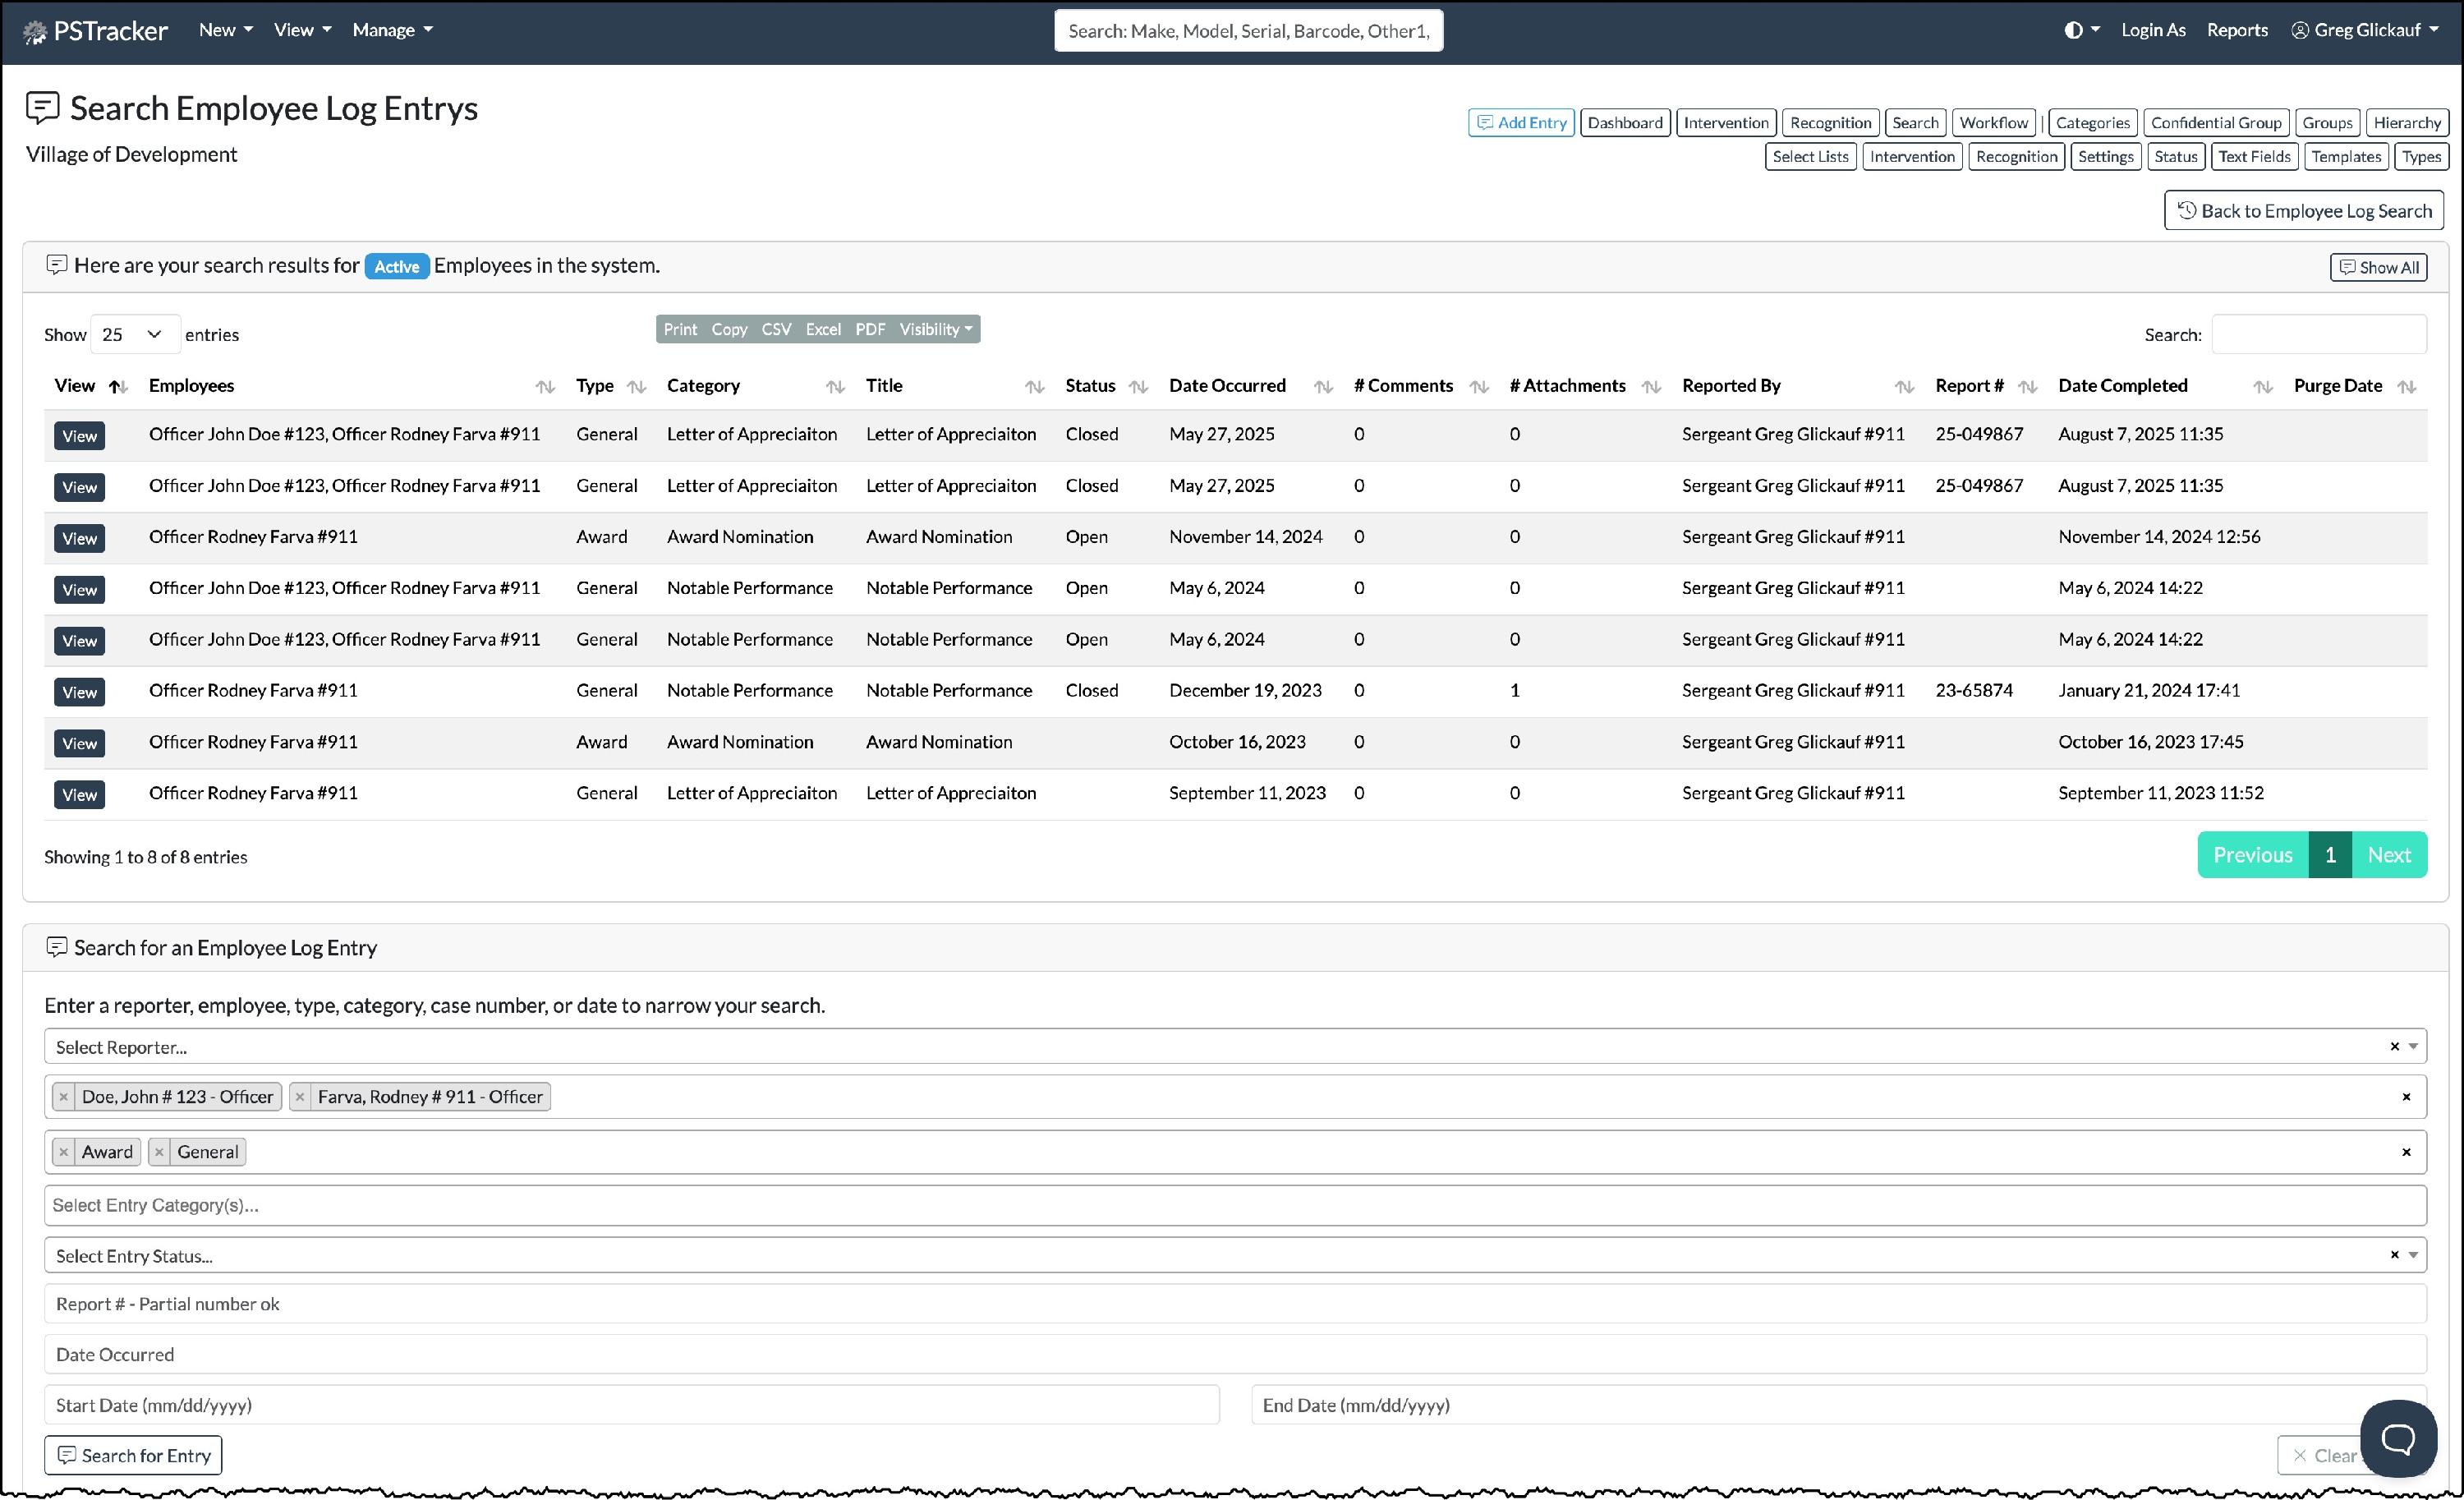Open the Manage menu in navbar
Viewport: 2464px width, 1500px height.
pos(392,30)
